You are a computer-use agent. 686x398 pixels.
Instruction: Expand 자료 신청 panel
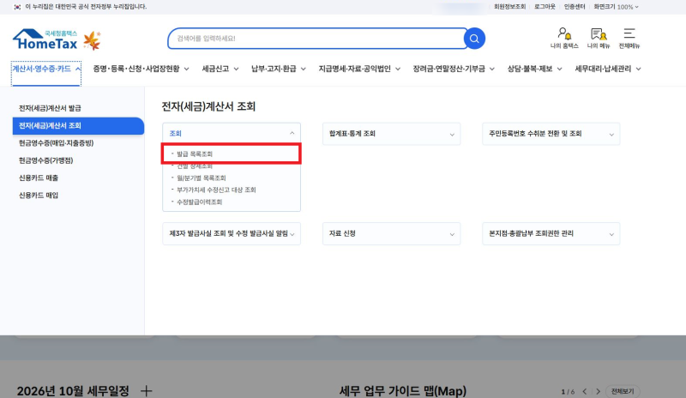[x=392, y=234]
